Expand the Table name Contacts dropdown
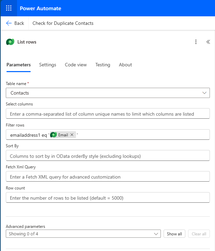Screen dimensions: 215x251 coord(108,93)
